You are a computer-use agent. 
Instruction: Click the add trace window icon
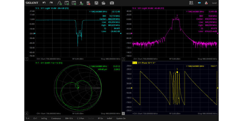click(67, 3)
